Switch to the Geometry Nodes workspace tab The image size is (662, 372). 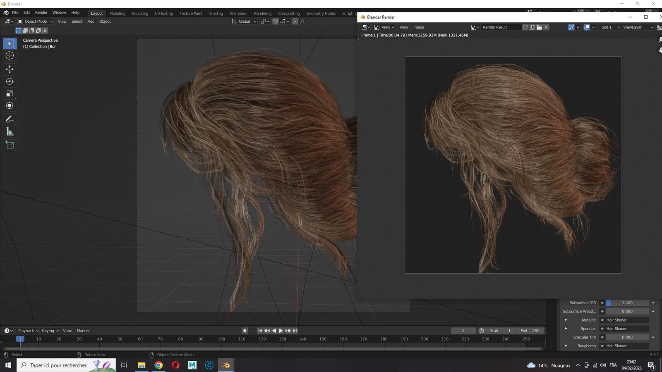(321, 13)
